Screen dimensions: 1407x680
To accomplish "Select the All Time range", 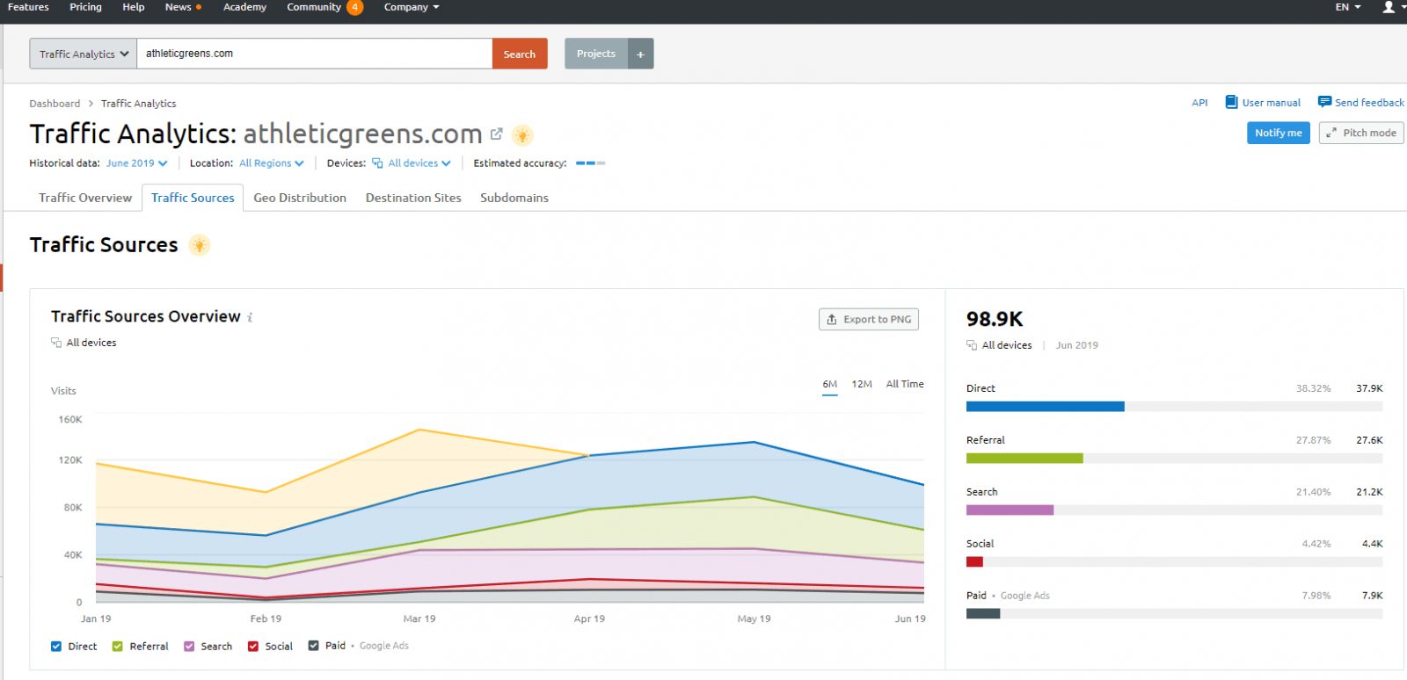I will pyautogui.click(x=905, y=384).
